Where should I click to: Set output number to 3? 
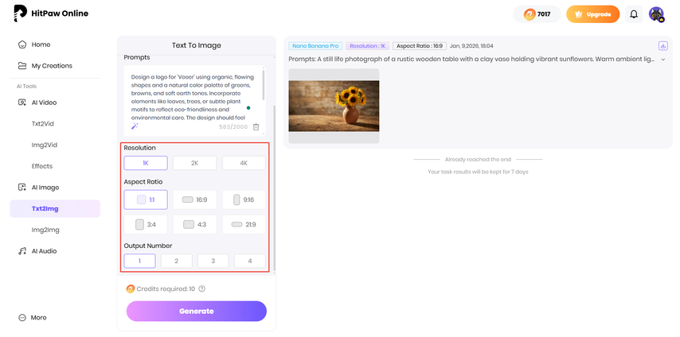pos(213,261)
